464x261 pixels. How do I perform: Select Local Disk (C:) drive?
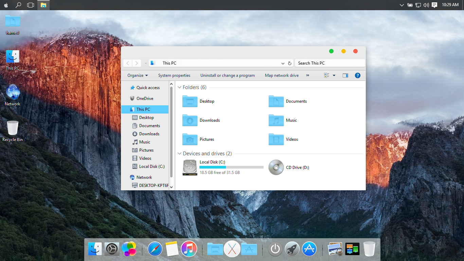[190, 167]
